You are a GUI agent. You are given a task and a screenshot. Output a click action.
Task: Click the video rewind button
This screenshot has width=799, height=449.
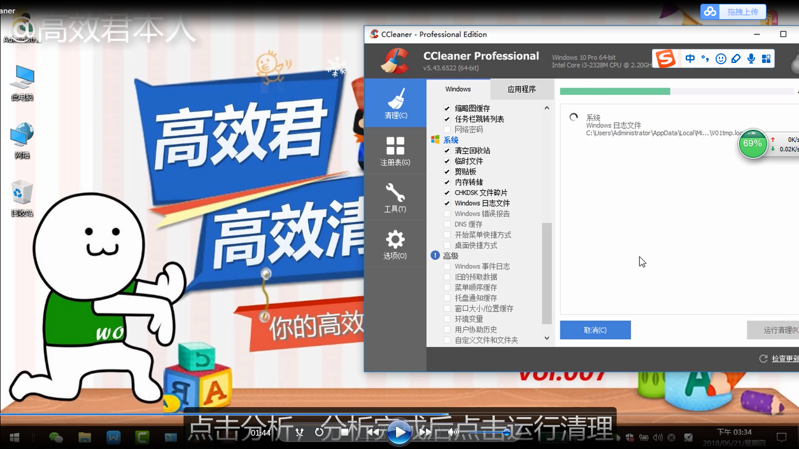[x=373, y=432]
